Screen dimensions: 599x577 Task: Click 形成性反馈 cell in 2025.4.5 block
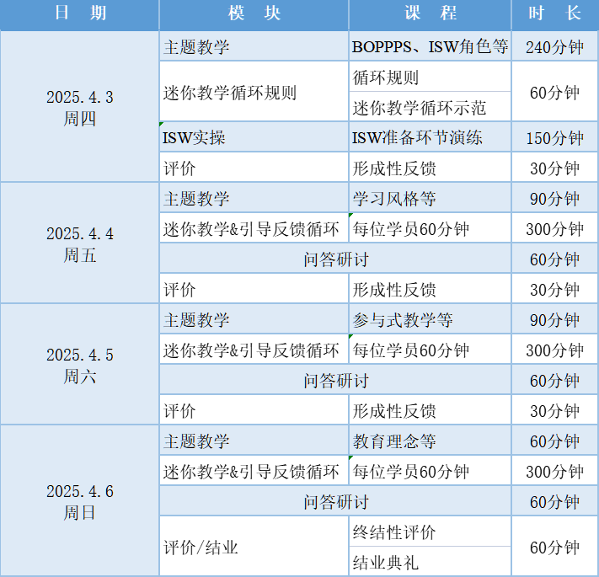coord(431,409)
